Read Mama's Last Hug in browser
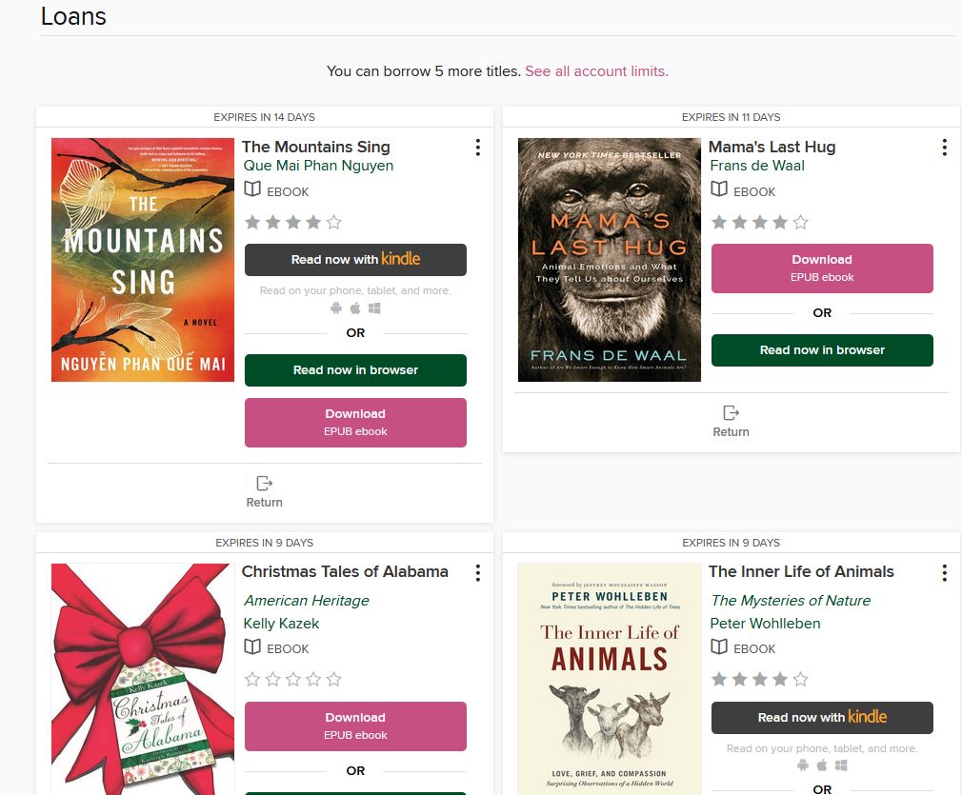This screenshot has height=795, width=962. (822, 350)
